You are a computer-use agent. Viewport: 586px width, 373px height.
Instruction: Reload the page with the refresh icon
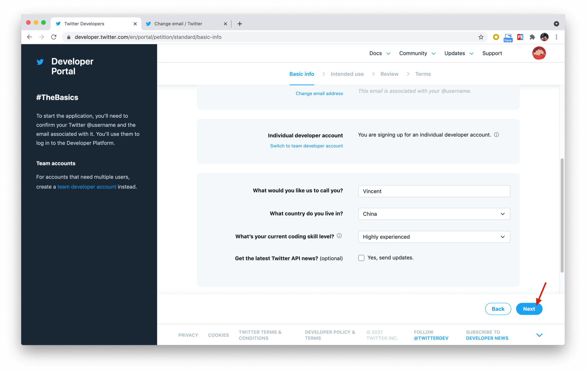(x=54, y=37)
